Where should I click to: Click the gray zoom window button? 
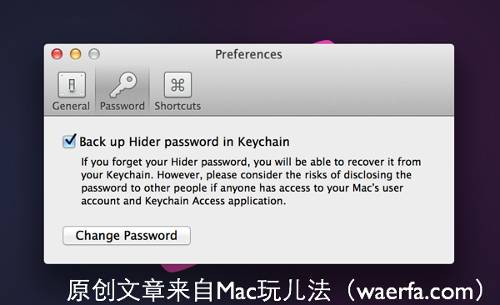94,54
